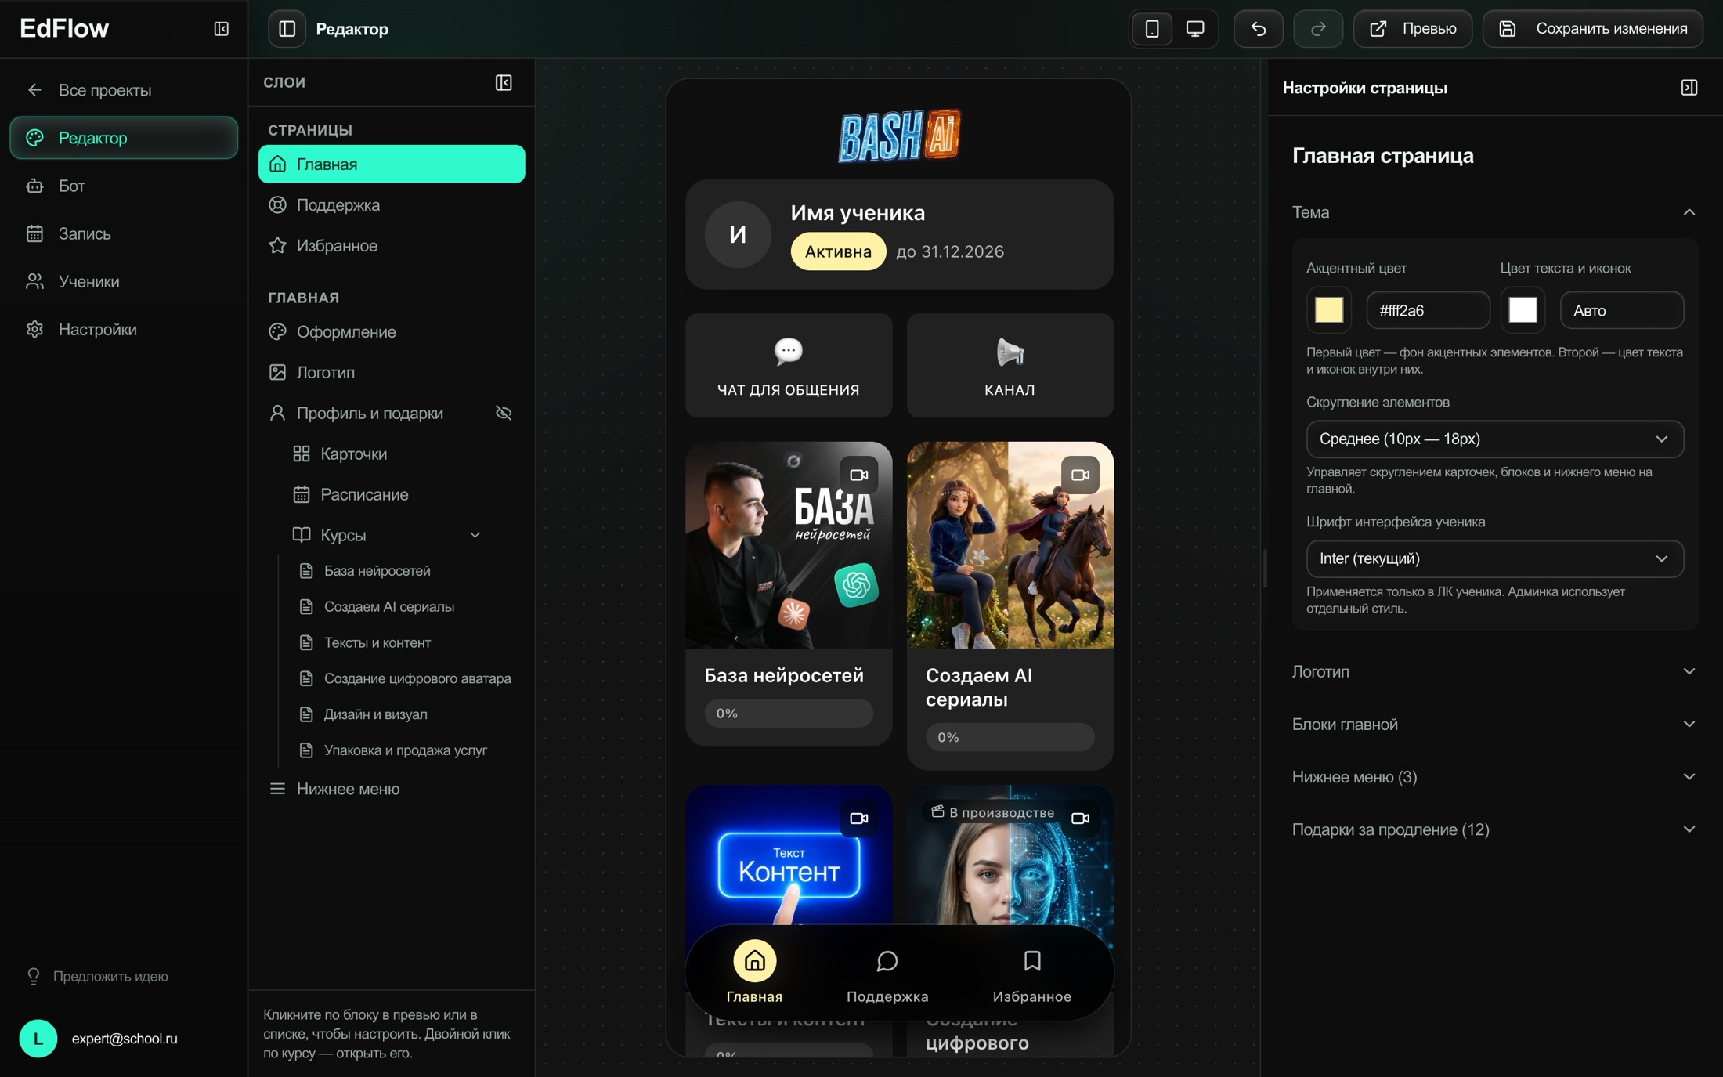Click the Канал megaphone tile

1010,366
